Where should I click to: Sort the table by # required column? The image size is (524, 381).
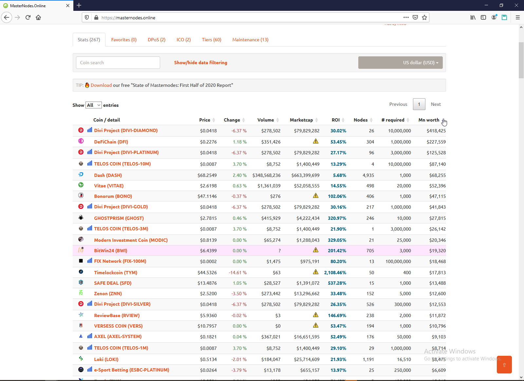(x=395, y=120)
